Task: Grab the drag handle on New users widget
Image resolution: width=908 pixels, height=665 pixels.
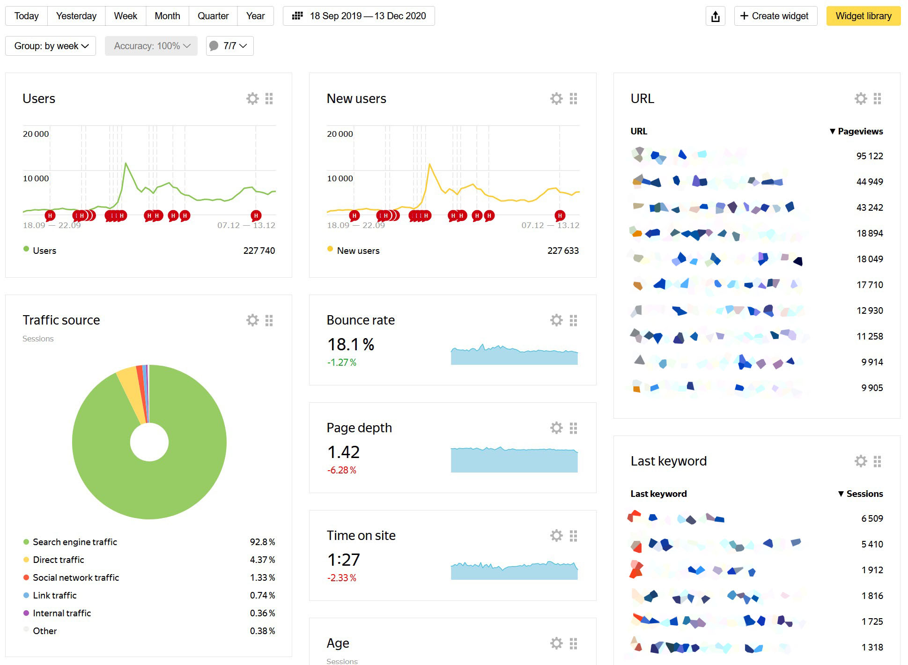Action: coord(573,98)
